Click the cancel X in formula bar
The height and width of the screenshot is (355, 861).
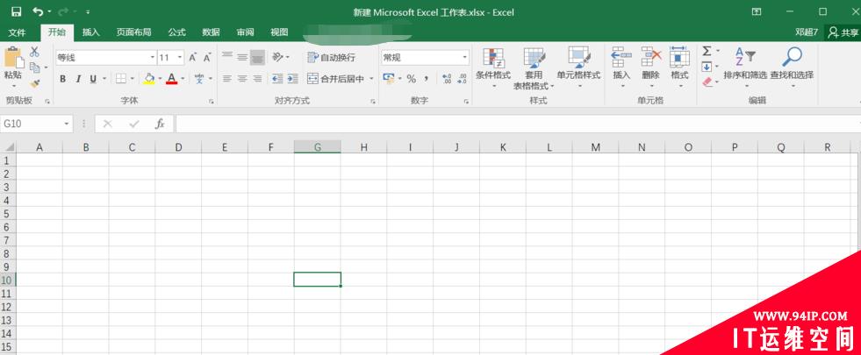[x=108, y=124]
